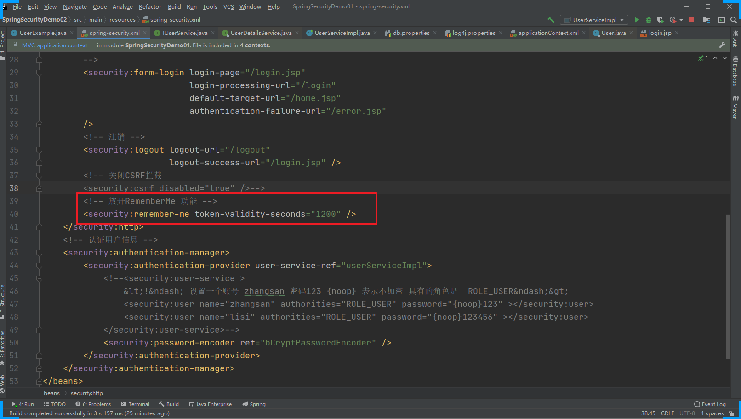The image size is (741, 419).
Task: Click the editor vertical scrollbar thumb
Action: (728, 286)
